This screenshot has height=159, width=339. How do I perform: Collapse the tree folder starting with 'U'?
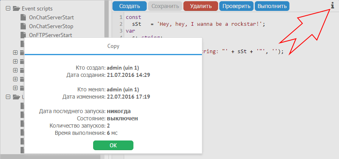click(x=8, y=97)
